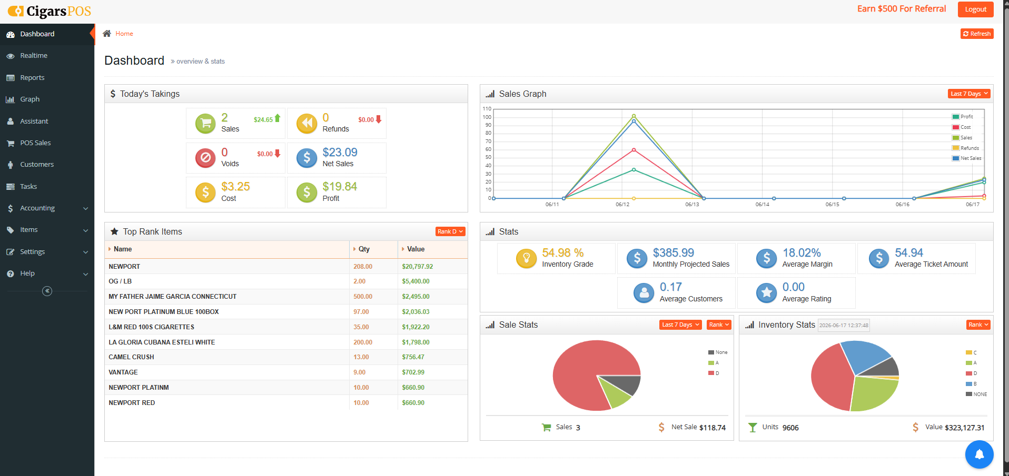The image size is (1009, 476).
Task: Click the Refresh button
Action: point(977,34)
